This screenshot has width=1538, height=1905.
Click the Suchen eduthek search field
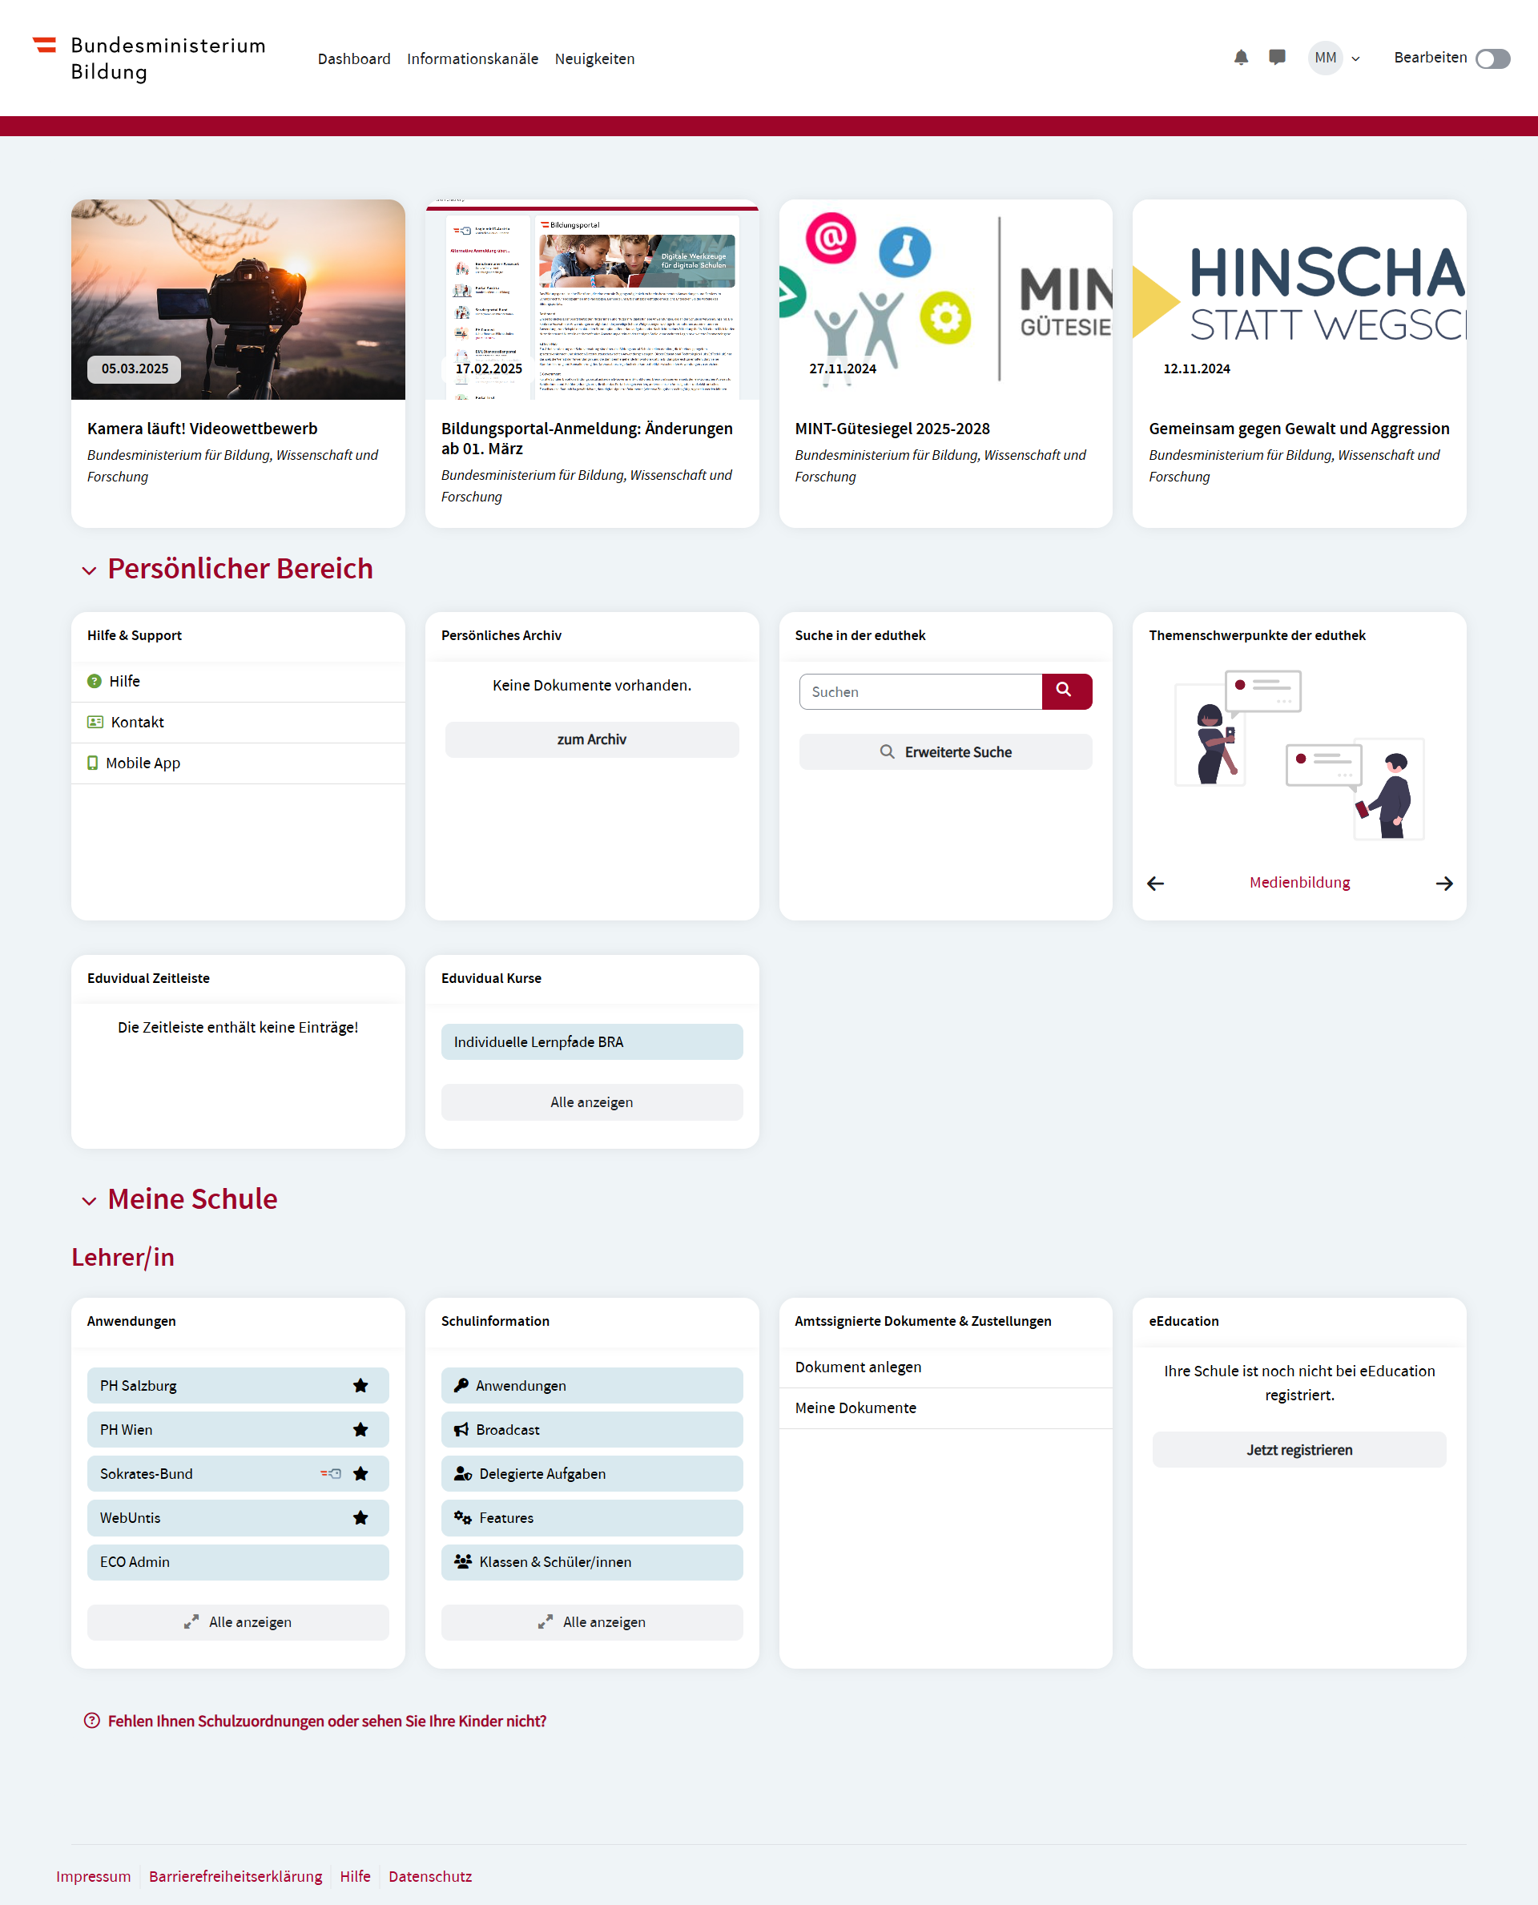tap(920, 691)
